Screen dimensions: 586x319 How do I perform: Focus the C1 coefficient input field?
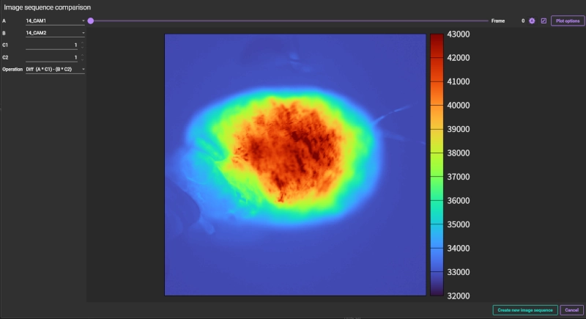[x=51, y=45]
